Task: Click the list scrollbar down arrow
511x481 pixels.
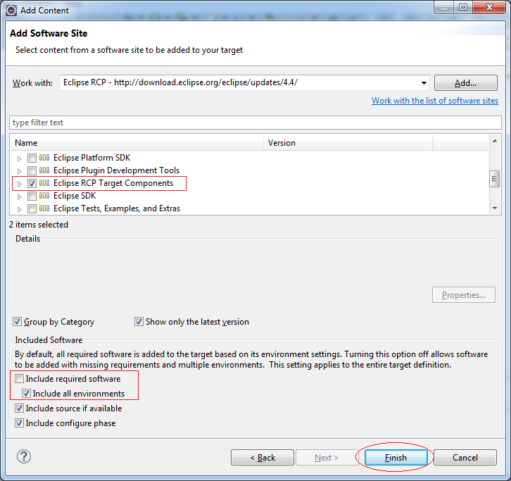Action: pos(495,208)
